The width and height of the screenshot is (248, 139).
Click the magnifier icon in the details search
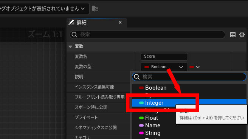(74, 35)
